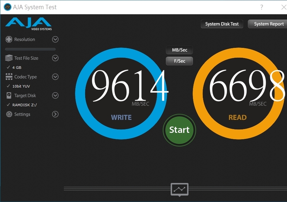Click the Target Disk label
287x202 pixels.
click(x=25, y=95)
